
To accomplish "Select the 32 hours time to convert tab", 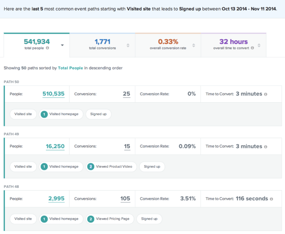I will tap(233, 45).
